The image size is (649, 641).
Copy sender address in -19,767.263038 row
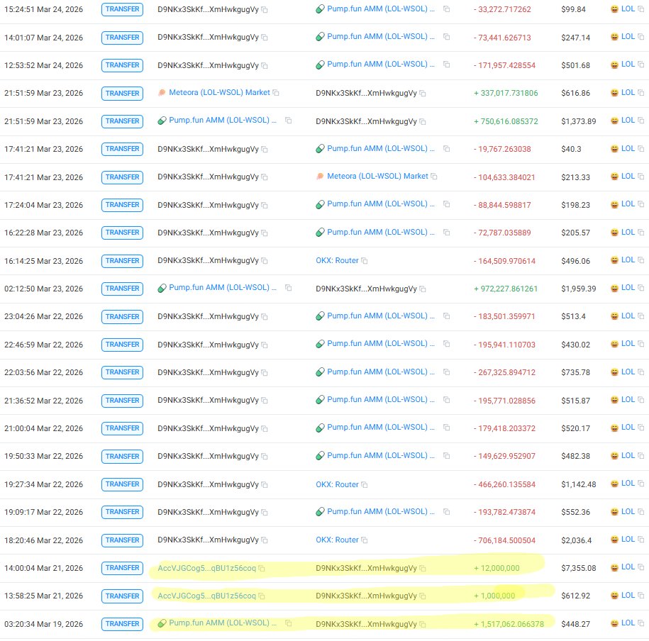265,150
